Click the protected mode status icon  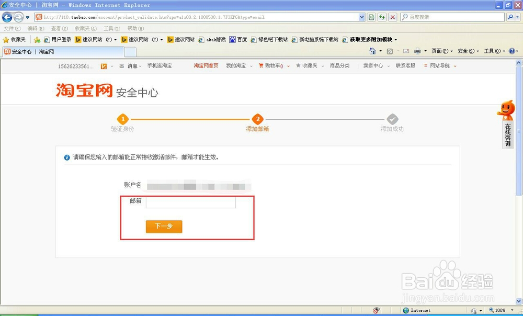(x=474, y=311)
